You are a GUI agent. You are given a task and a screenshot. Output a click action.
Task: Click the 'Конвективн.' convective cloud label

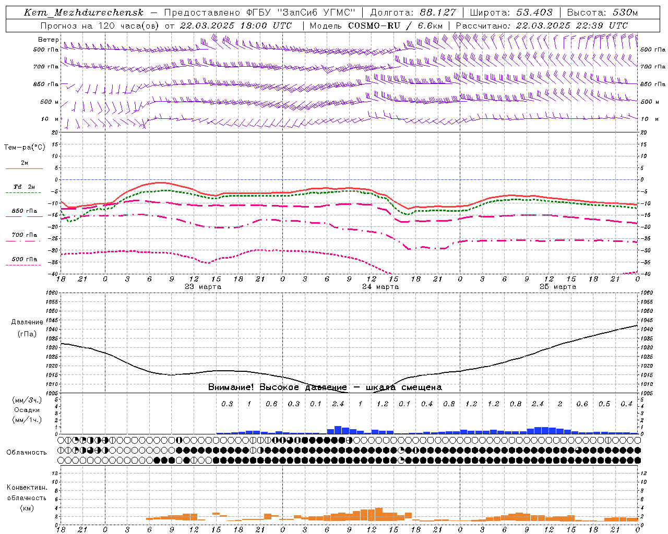tap(27, 488)
